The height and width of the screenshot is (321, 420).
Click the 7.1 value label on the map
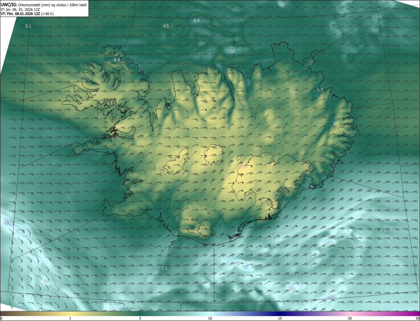point(294,275)
